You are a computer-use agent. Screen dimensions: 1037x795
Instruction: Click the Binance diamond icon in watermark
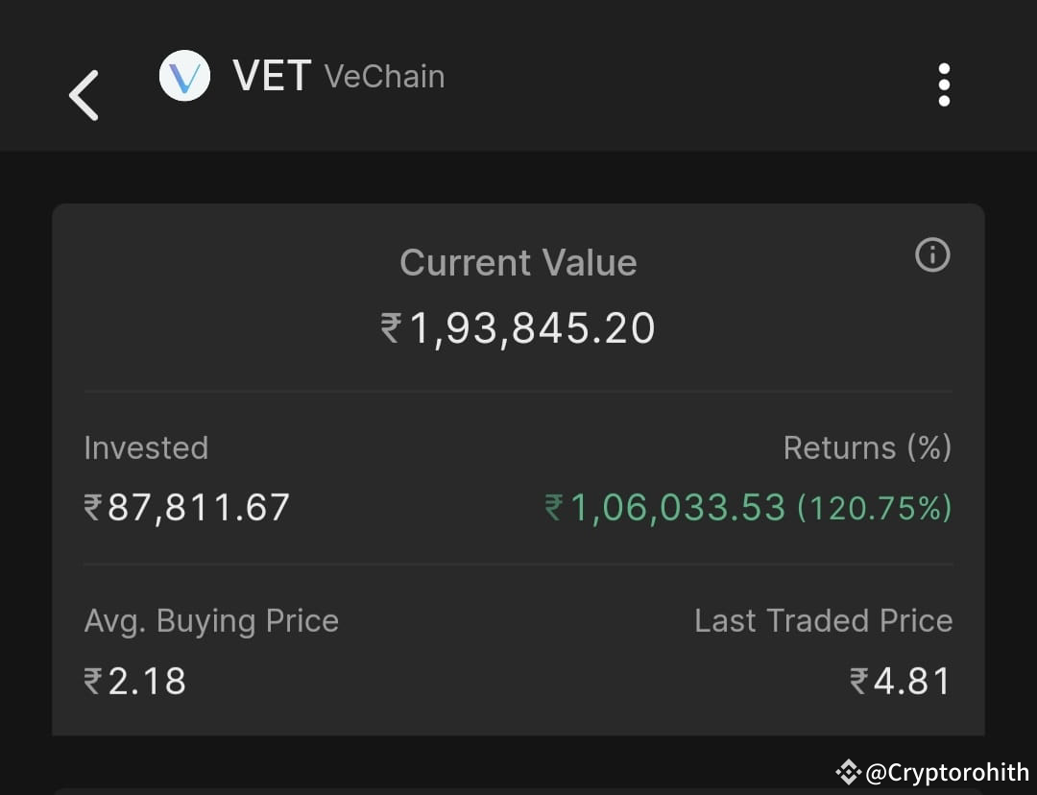849,771
